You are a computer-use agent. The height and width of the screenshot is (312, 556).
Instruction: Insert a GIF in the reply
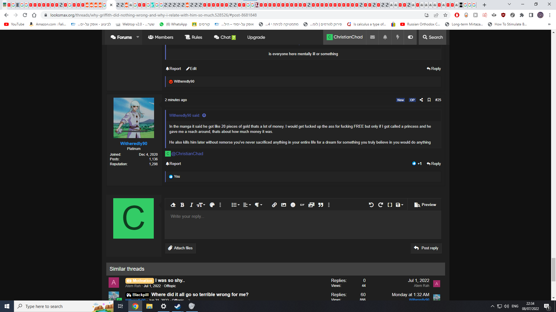(302, 205)
